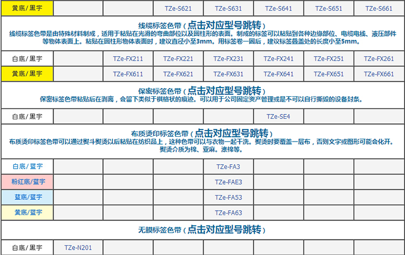Viewport: 405px width, 255px height.
Task: Go to the TZe-FA53 blue tape
Action: tap(228, 197)
